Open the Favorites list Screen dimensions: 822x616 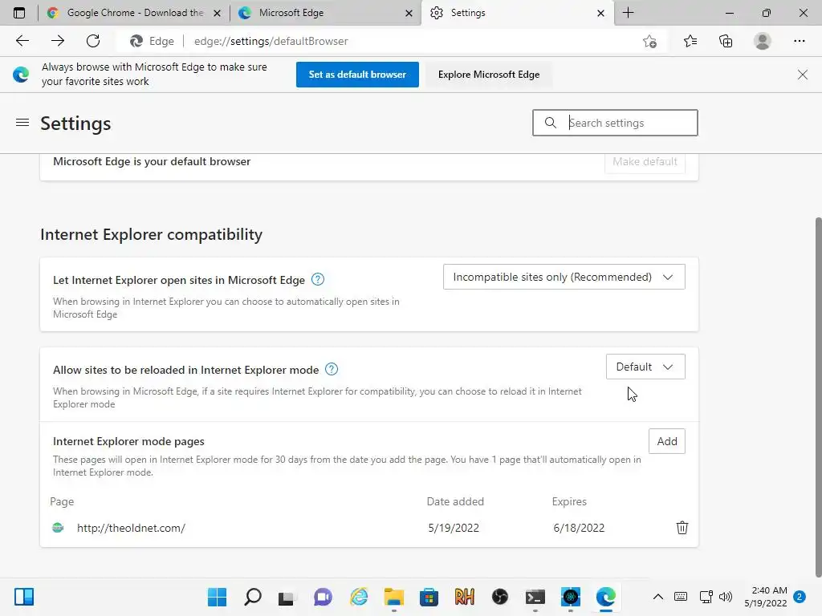click(x=690, y=41)
